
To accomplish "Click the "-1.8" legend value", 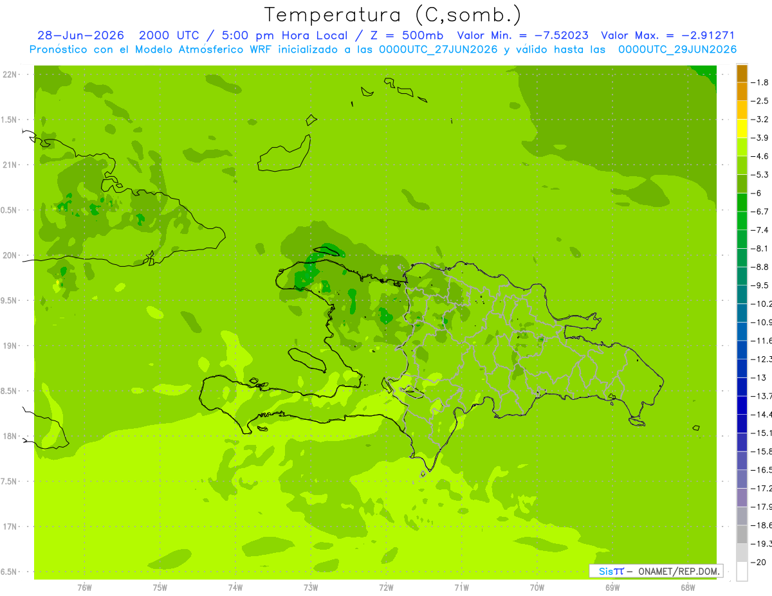I will pyautogui.click(x=761, y=82).
